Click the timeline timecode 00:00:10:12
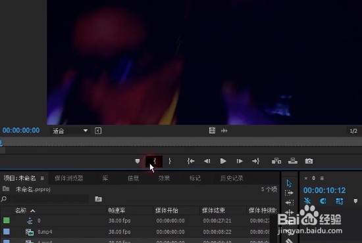The image size is (362, 243). pyautogui.click(x=324, y=190)
